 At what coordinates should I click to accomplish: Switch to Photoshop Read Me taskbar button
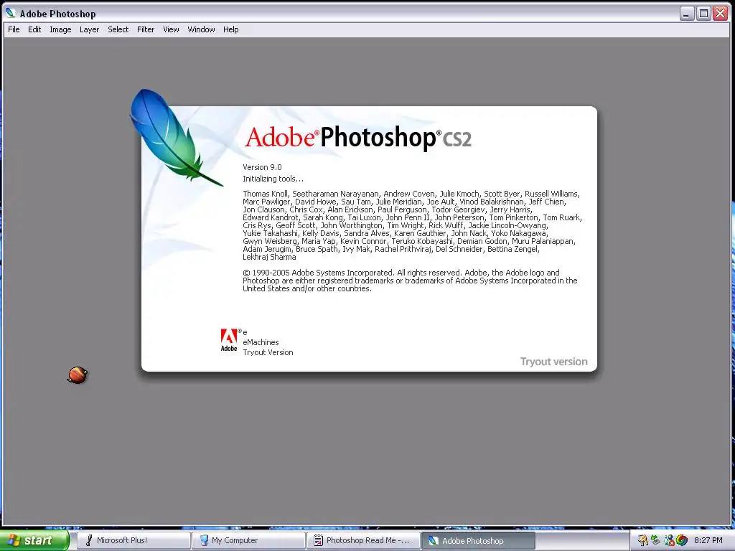point(364,540)
